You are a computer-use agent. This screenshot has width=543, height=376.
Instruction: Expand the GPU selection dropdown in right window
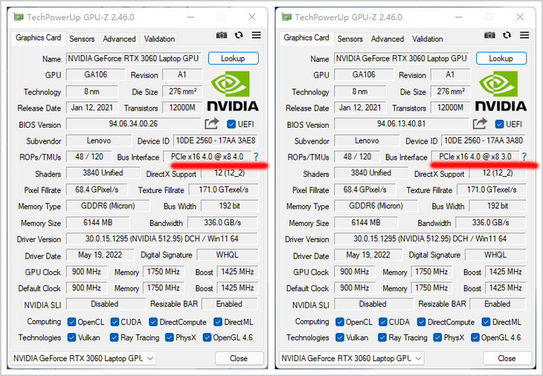tap(350, 358)
